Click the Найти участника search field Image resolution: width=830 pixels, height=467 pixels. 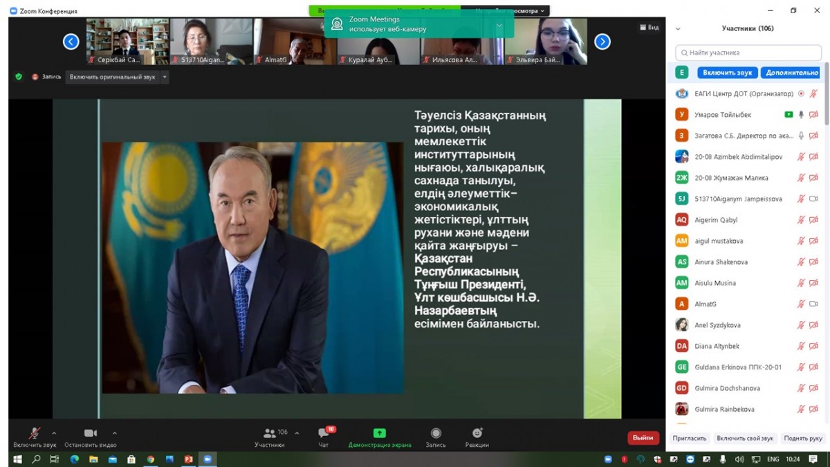pos(748,53)
